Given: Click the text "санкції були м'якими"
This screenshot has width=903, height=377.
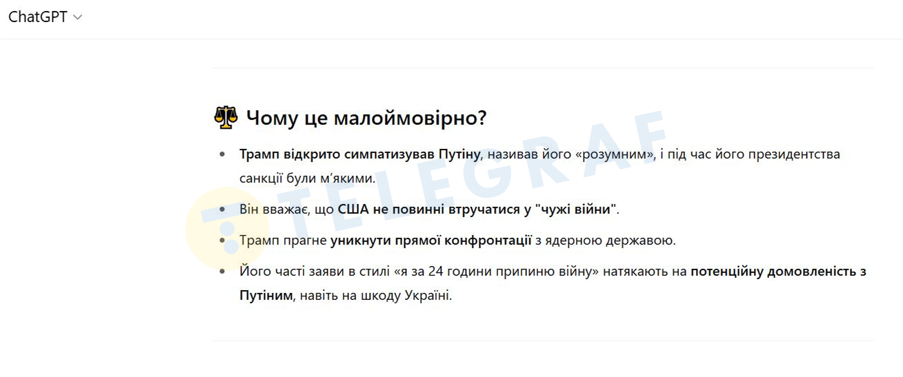Looking at the screenshot, I should click(307, 179).
